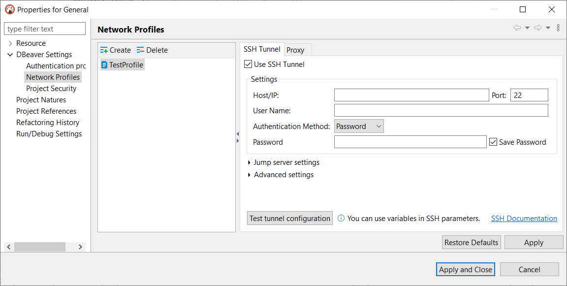Screen dimensions: 567x286
Task: Open the SSH Documentation link
Action: (524, 218)
